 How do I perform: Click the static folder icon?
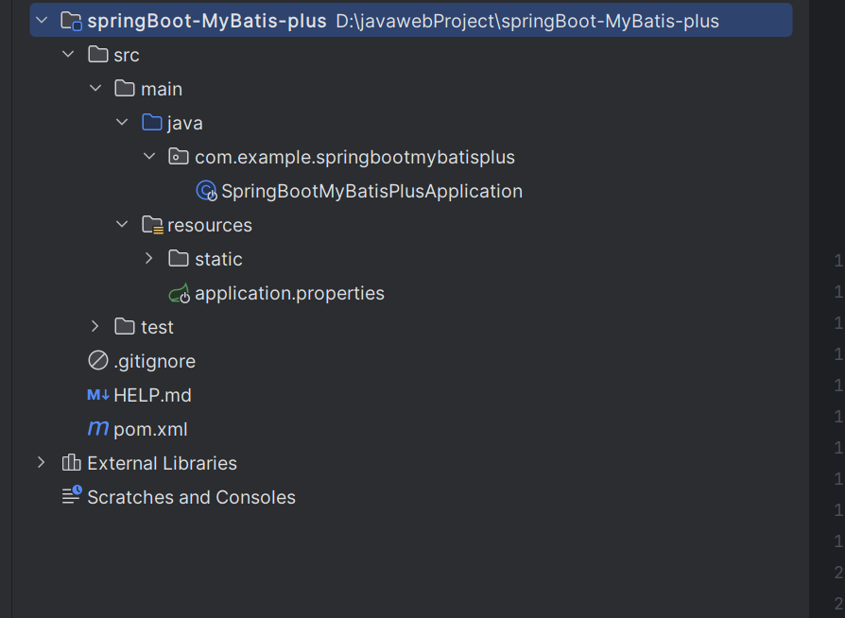tap(179, 259)
